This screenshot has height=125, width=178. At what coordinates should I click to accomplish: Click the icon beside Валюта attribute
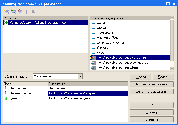click(93, 48)
